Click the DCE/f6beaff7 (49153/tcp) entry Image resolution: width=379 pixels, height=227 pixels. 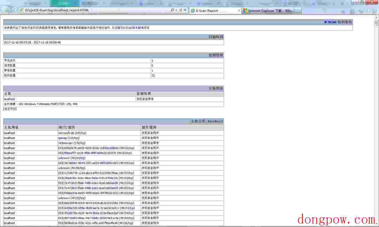pos(95,153)
